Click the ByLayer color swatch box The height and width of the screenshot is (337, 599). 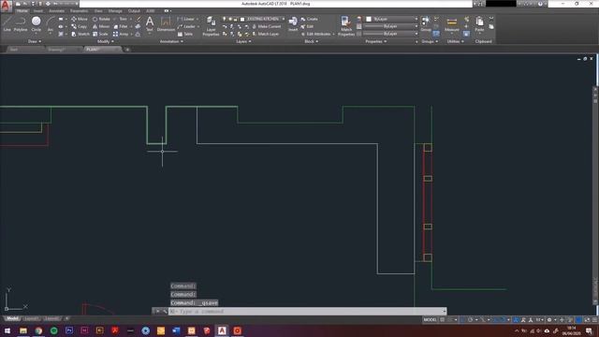click(369, 19)
